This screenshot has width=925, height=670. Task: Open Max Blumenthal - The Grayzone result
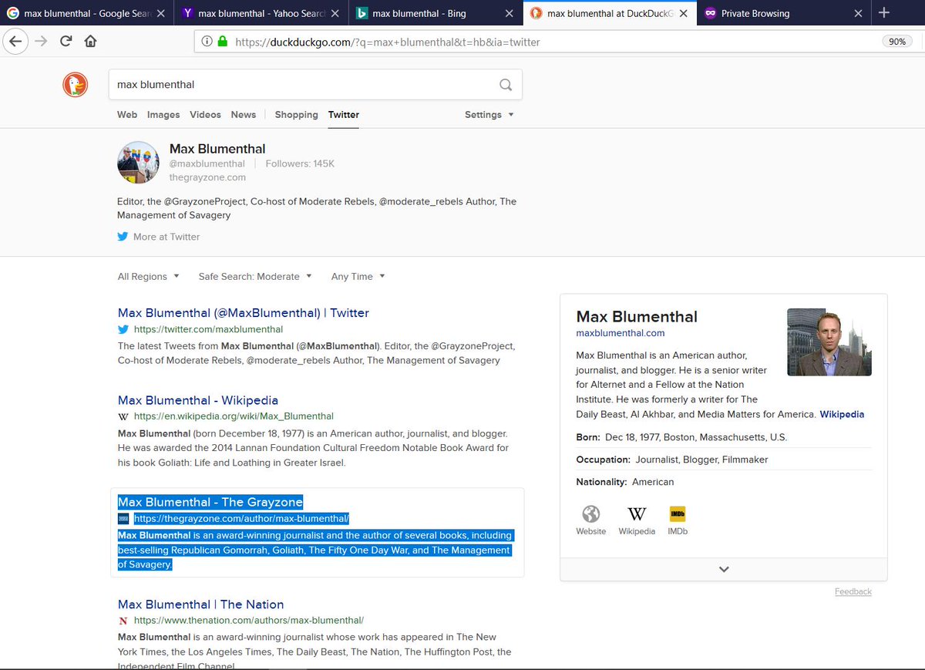tap(210, 502)
